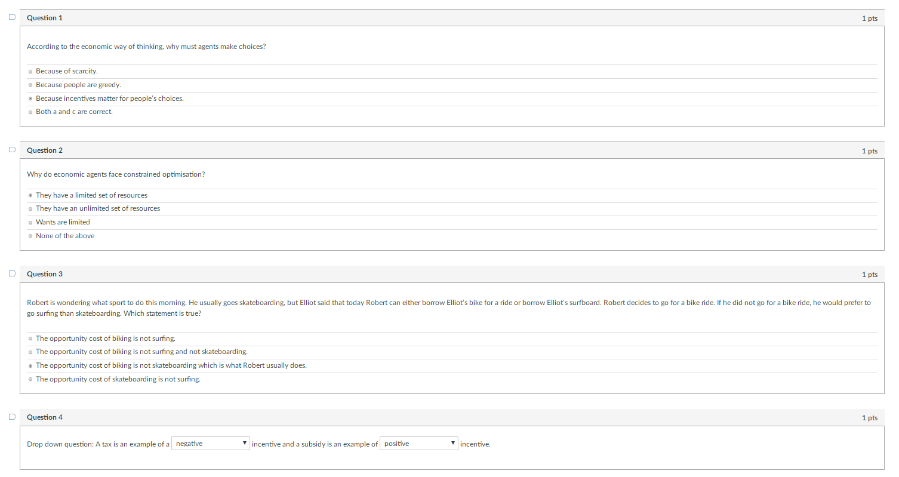Open the 'negative' tax incentive dropdown
This screenshot has height=477, width=899.
click(211, 444)
